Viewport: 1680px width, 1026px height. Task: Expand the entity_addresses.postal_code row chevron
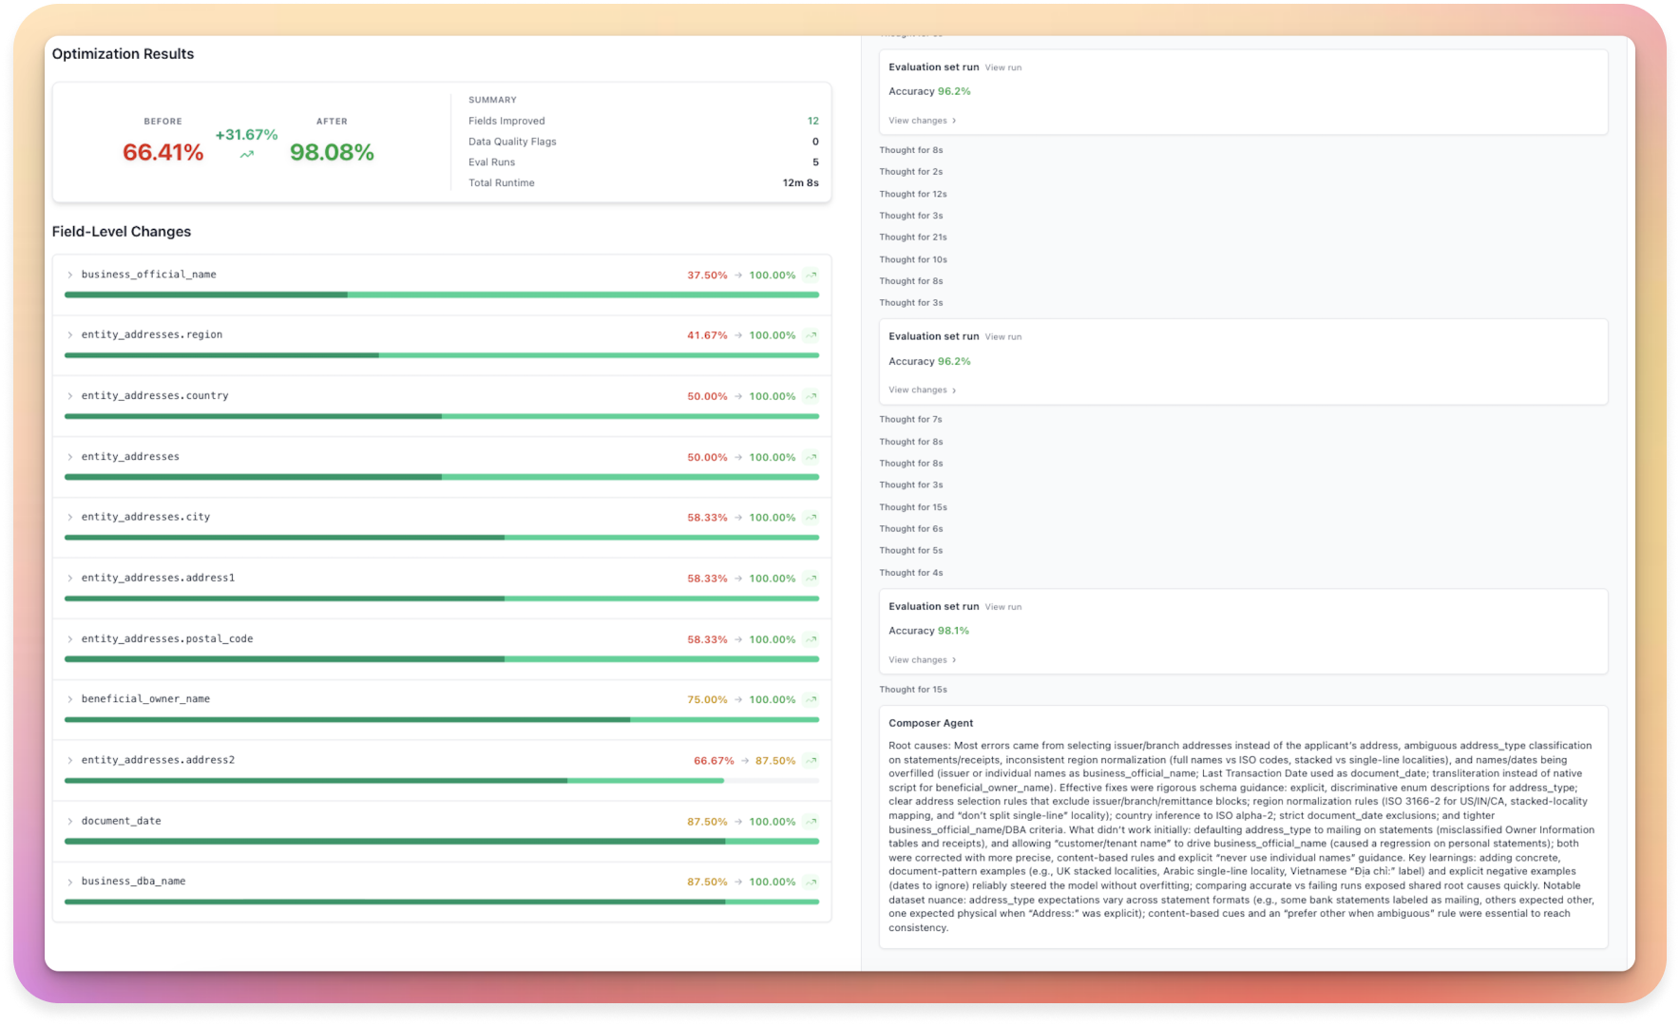coord(70,639)
